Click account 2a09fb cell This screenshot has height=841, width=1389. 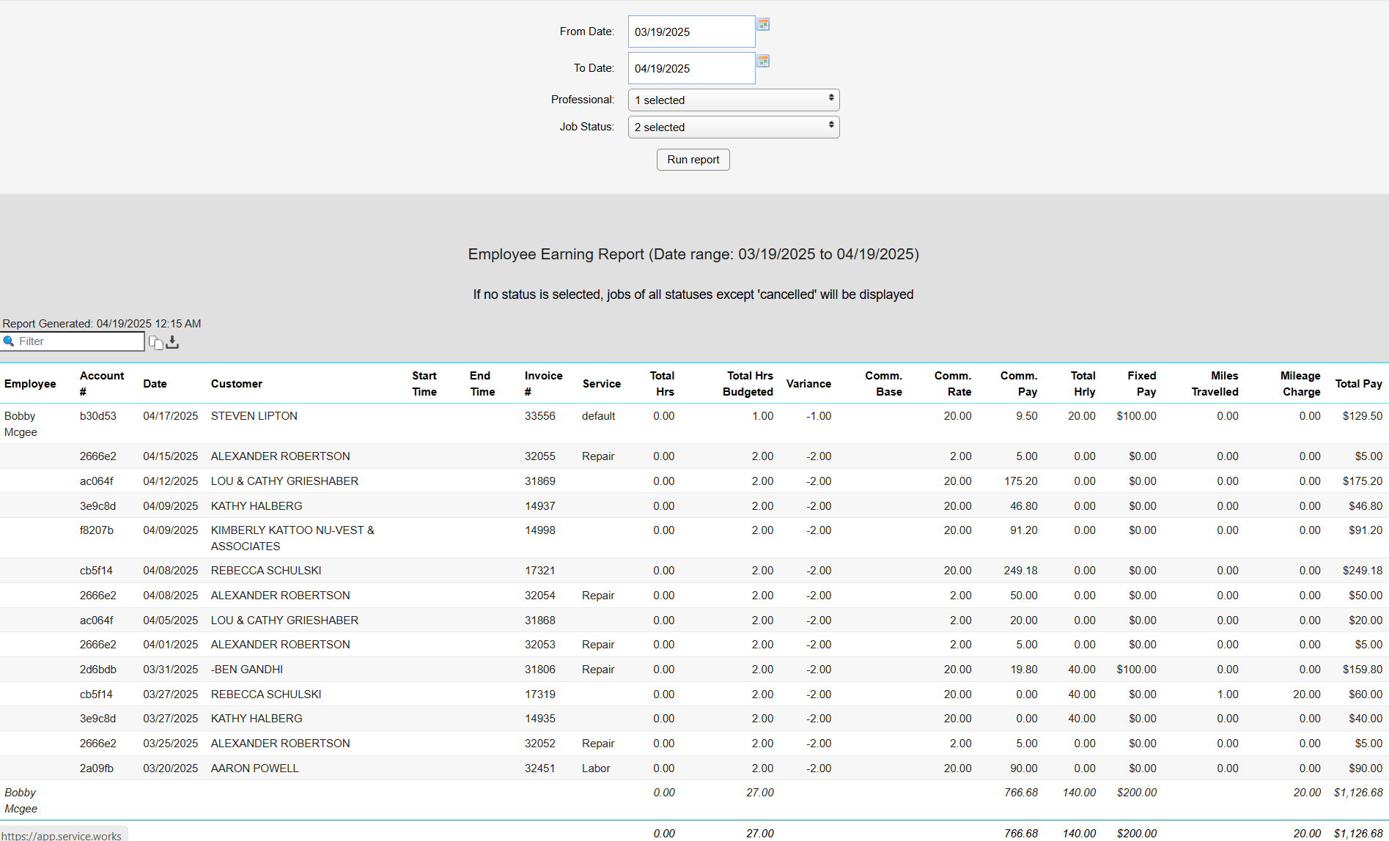click(97, 768)
